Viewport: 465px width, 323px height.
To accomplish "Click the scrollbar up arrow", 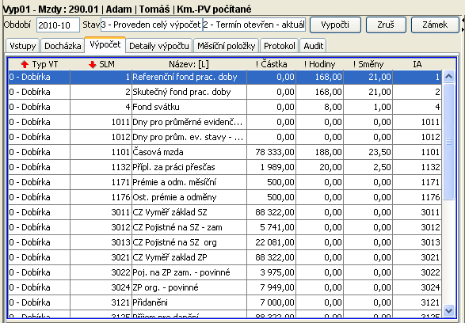I will point(448,77).
